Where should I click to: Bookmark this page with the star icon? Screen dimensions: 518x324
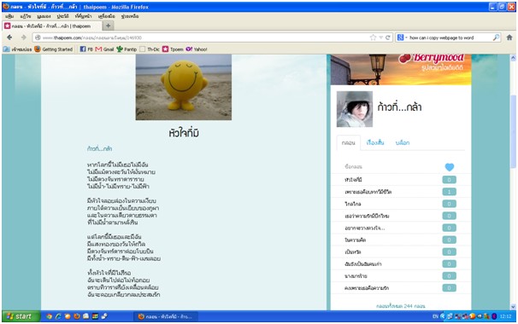pos(373,38)
